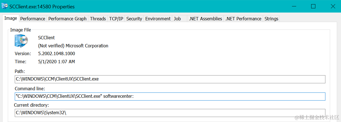Open the Performance tab
This screenshot has width=341, height=122.
(x=33, y=19)
